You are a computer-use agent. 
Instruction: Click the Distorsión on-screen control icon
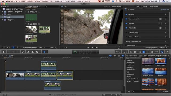160,28
